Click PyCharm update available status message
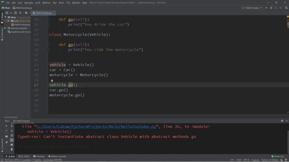Image resolution: width=289 pixels, height=162 pixels. click(x=33, y=160)
